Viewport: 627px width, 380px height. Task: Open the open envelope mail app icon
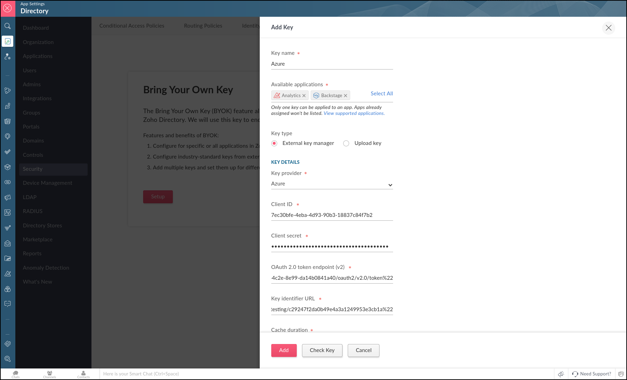click(8, 243)
